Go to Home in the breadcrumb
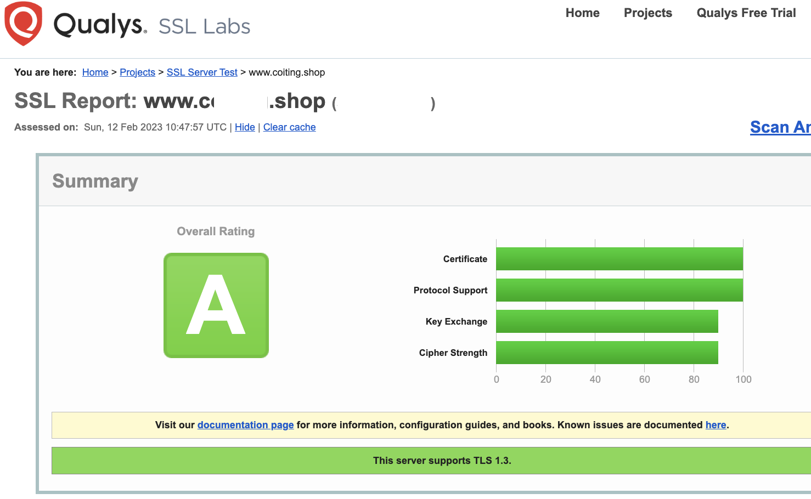 point(95,72)
